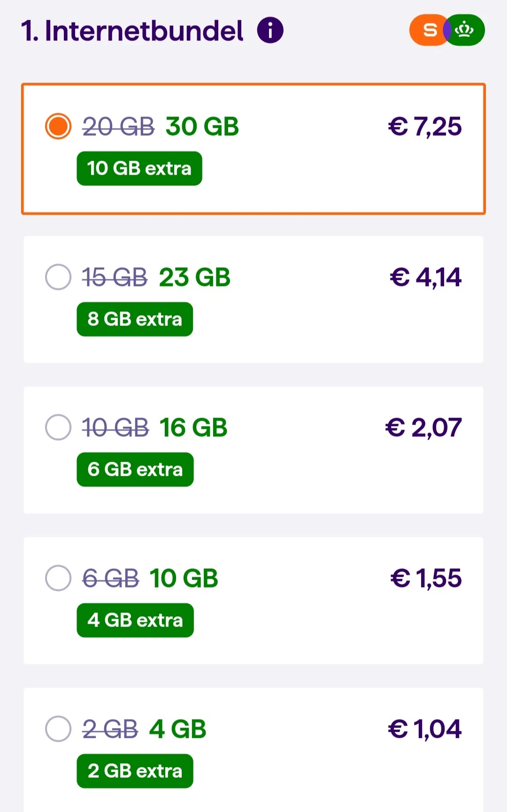The width and height of the screenshot is (507, 812).
Task: Select the 23 GB bundle radio button
Action: [x=58, y=277]
